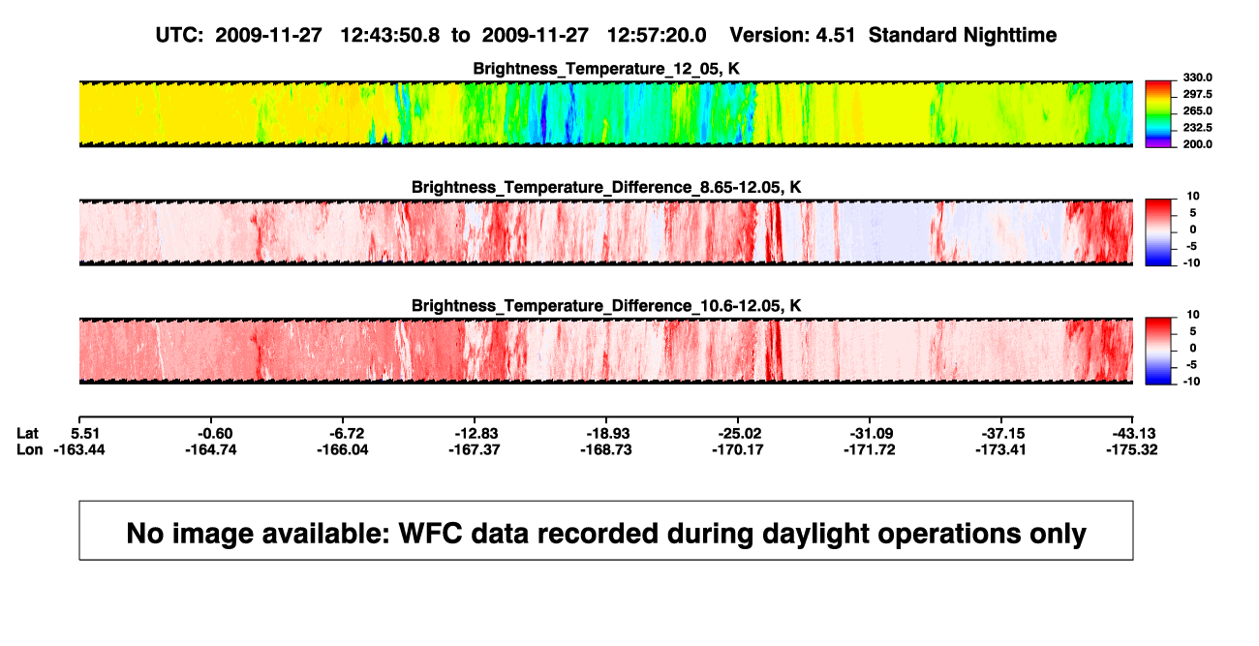Click the Lon axis label
Screen dimensions: 1259x646
(x=30, y=449)
